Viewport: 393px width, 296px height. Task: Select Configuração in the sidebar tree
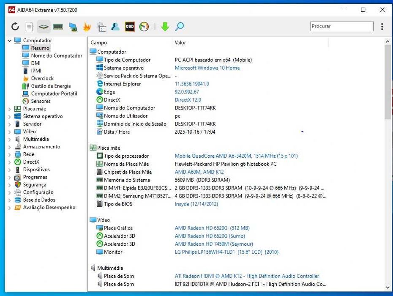click(x=38, y=192)
